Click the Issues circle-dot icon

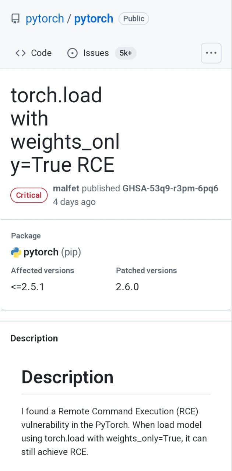point(73,53)
